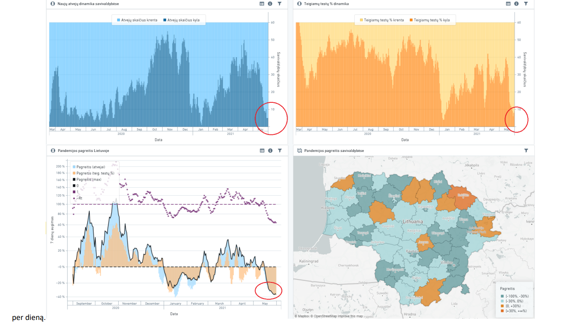This screenshot has height=332, width=572.
Task: Click orange Jonava municipality on map
Action: click(424, 244)
